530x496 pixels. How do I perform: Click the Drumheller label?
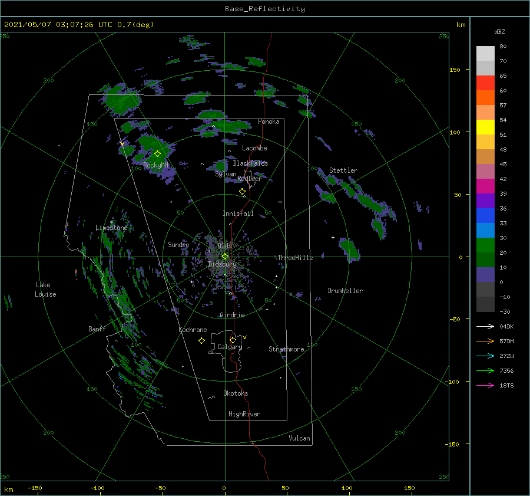(345, 291)
